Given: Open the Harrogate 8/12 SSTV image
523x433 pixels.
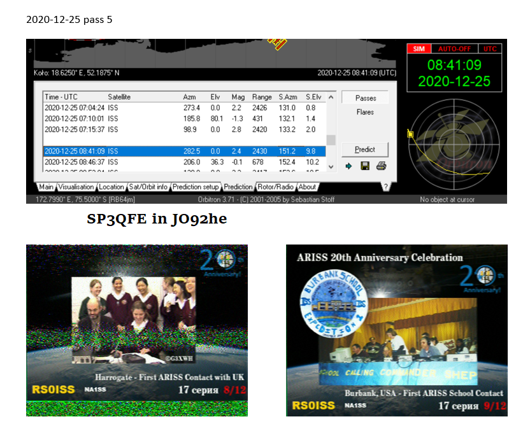Looking at the screenshot, I should [x=137, y=330].
